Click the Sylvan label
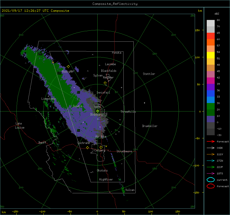Viewport: 230px width, 215px height. click(98, 75)
